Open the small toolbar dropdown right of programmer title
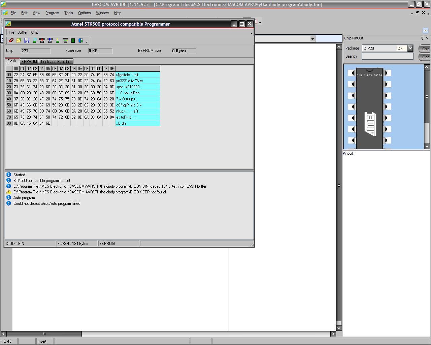Image resolution: width=431 pixels, height=345 pixels. pyautogui.click(x=260, y=23)
